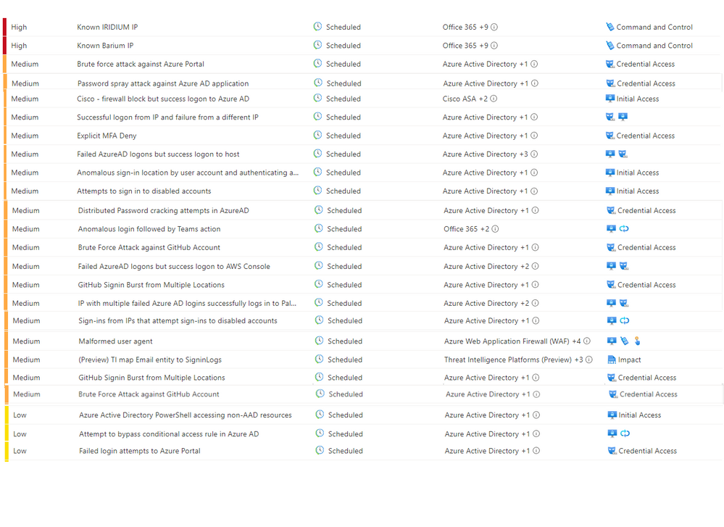Image resolution: width=724 pixels, height=527 pixels.
Task: Click Scheduled text in Known Barium IP row
Action: [x=343, y=46]
